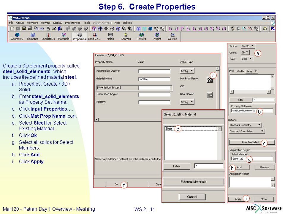Click External Materials button
Viewport: 285px width, 214px height.
[x=194, y=182]
